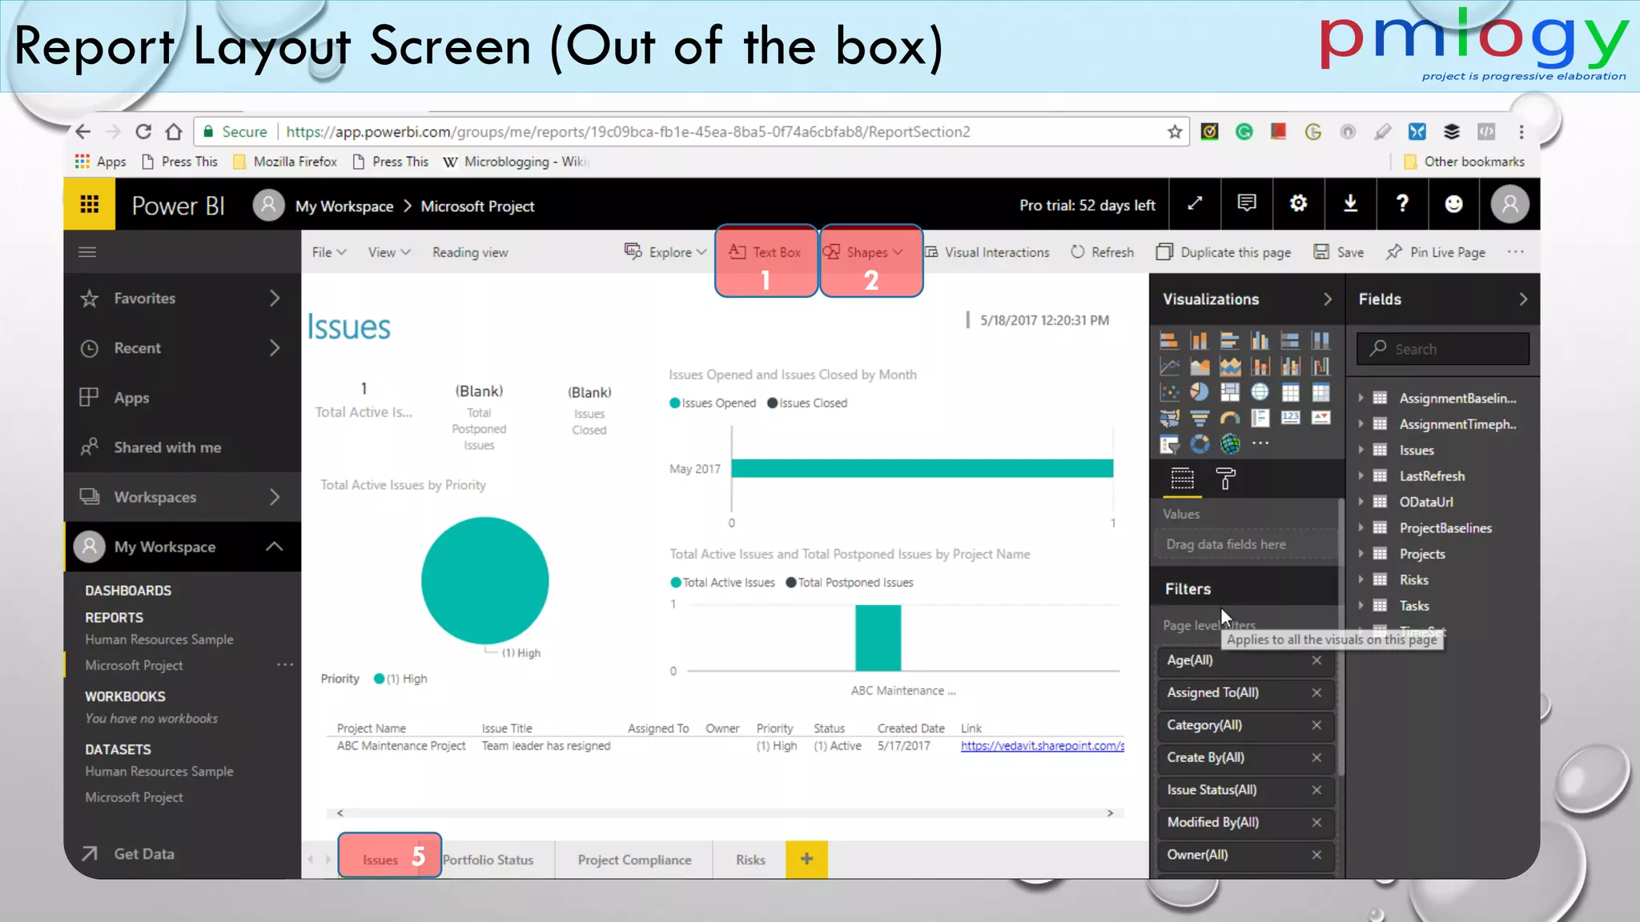
Task: Remove the Age(All) filter
Action: coord(1316,660)
